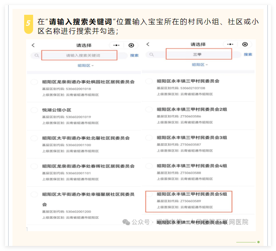The height and width of the screenshot is (251, 276).
Task: Click the text 昭阳区龙泉街道办事处春晖社区居民委员会
Action: pos(88,166)
